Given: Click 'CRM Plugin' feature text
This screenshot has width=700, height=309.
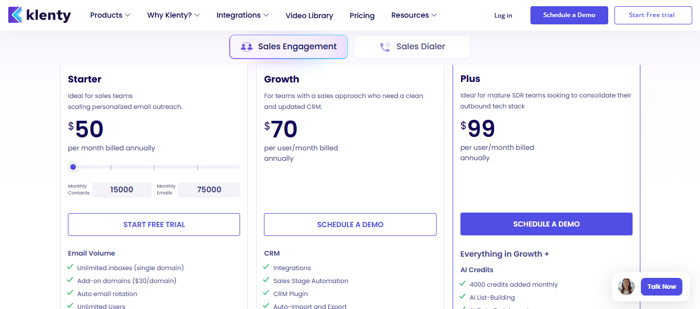Looking at the screenshot, I should click(291, 294).
